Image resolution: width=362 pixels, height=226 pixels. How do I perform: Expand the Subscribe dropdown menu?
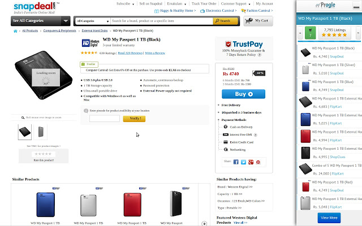point(126,4)
